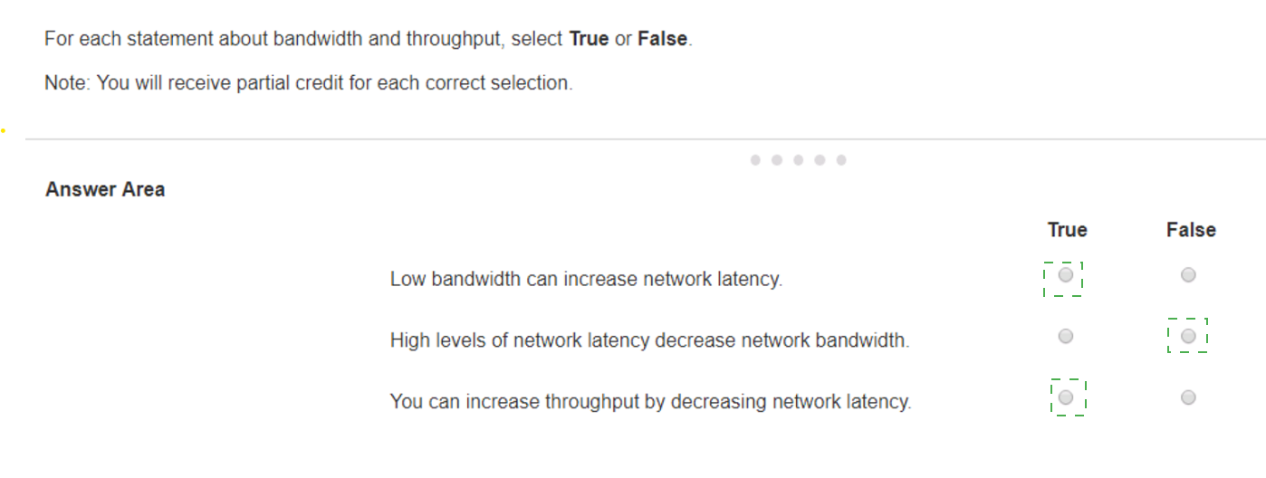Click the fourth dot of the divider handle

(x=820, y=160)
